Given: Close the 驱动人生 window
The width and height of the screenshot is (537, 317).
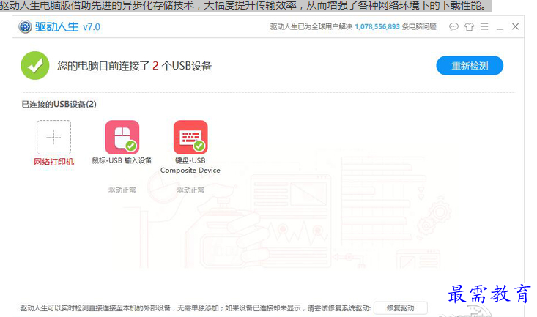Looking at the screenshot, I should [x=516, y=26].
